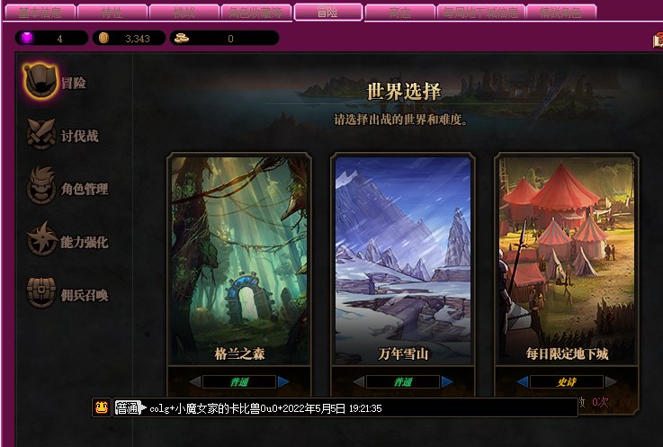Screen dimensions: 663x447
Task: Lower 每日限定地下城 difficulty with left arrow
Action: click(523, 382)
